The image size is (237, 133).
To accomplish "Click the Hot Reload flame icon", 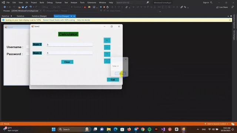I will [x=85, y=7].
